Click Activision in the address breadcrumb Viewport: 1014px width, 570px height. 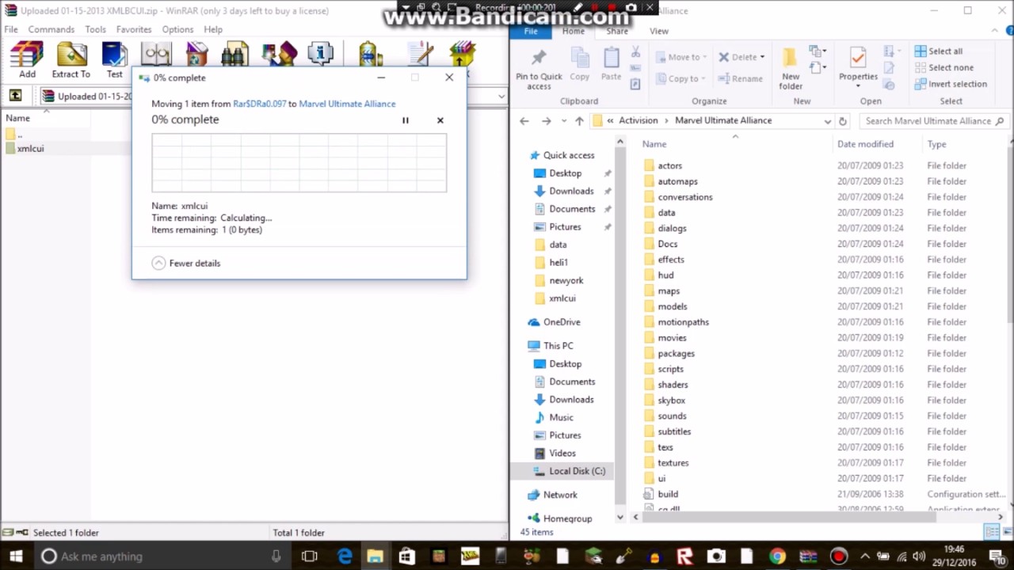pos(639,120)
